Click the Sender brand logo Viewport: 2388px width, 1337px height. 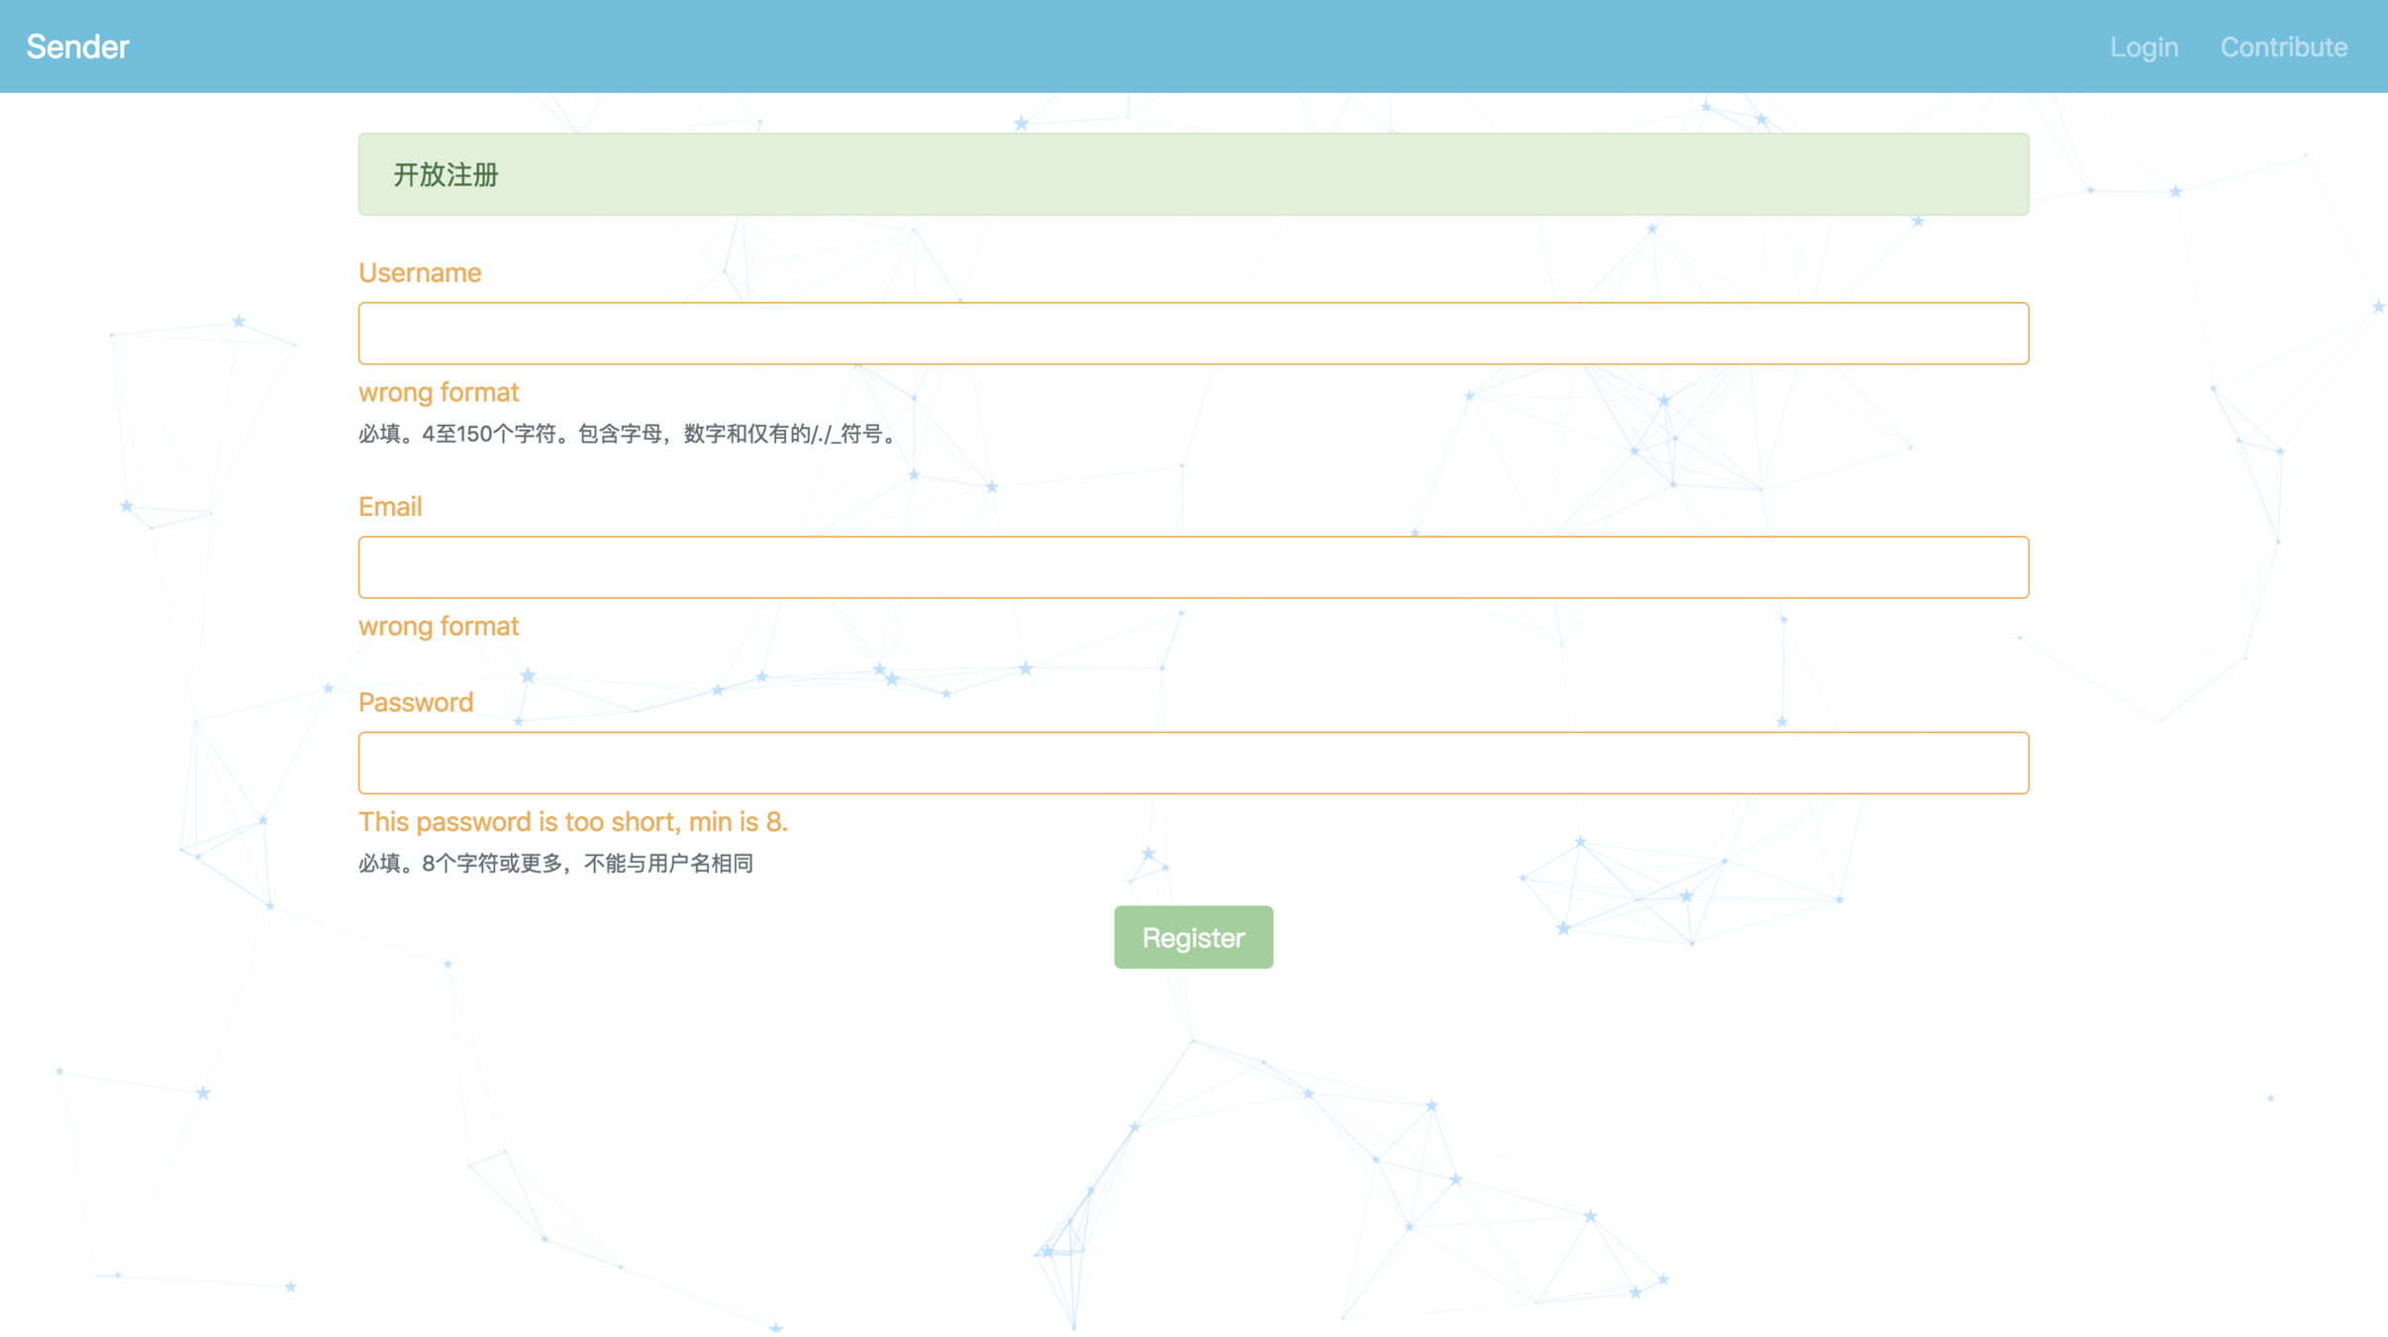coord(77,47)
